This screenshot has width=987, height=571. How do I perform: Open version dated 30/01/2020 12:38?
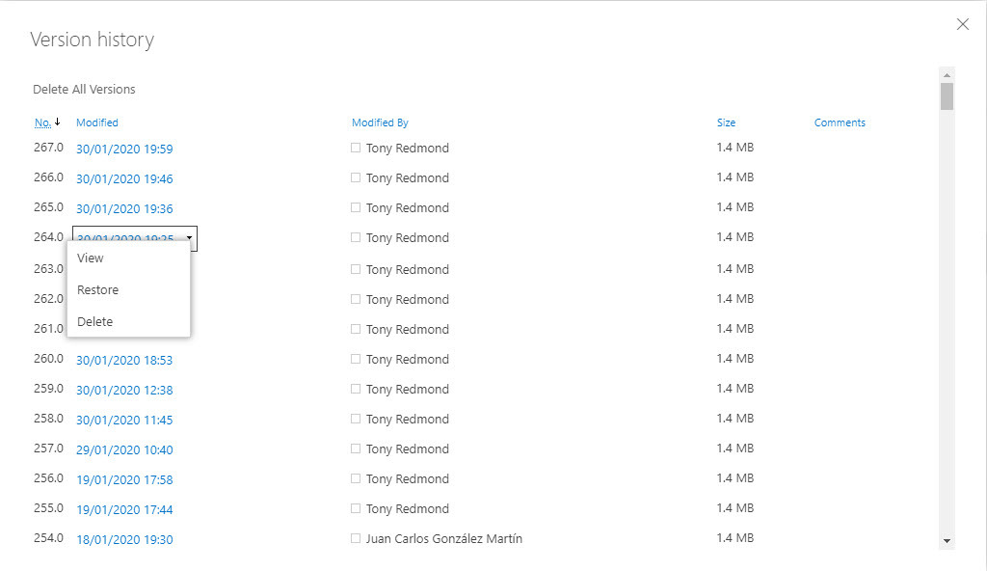click(124, 390)
